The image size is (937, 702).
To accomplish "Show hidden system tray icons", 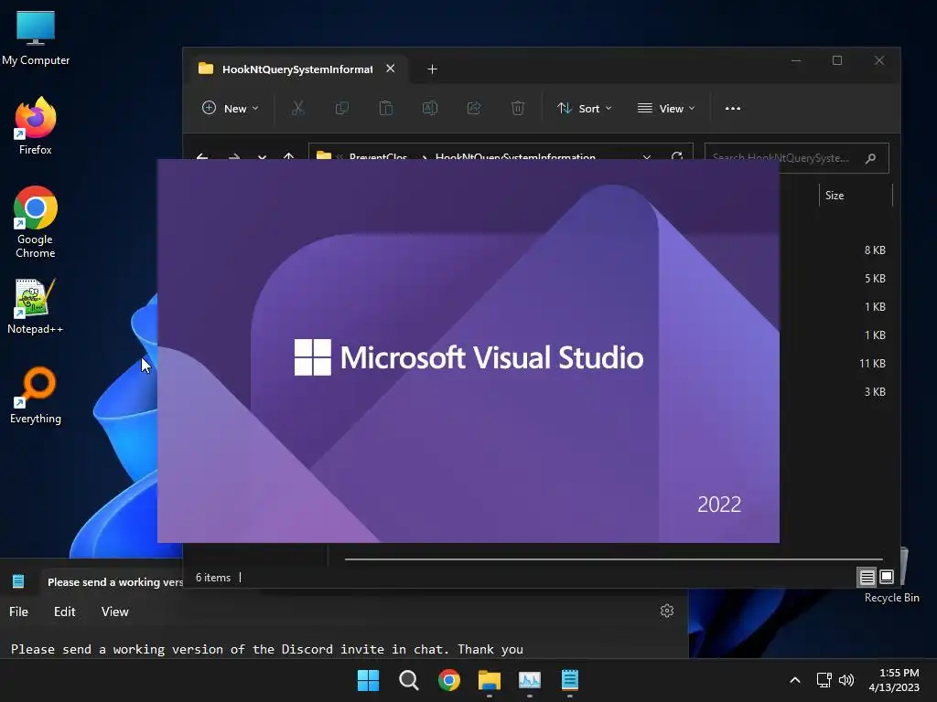I will (x=795, y=680).
